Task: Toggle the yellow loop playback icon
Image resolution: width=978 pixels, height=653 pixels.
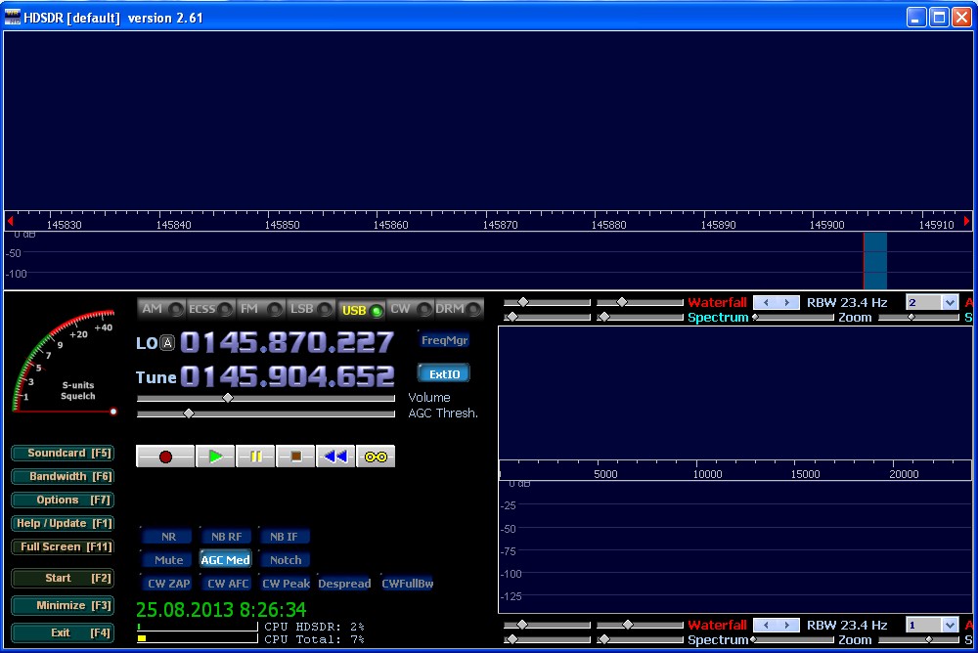Action: [376, 457]
